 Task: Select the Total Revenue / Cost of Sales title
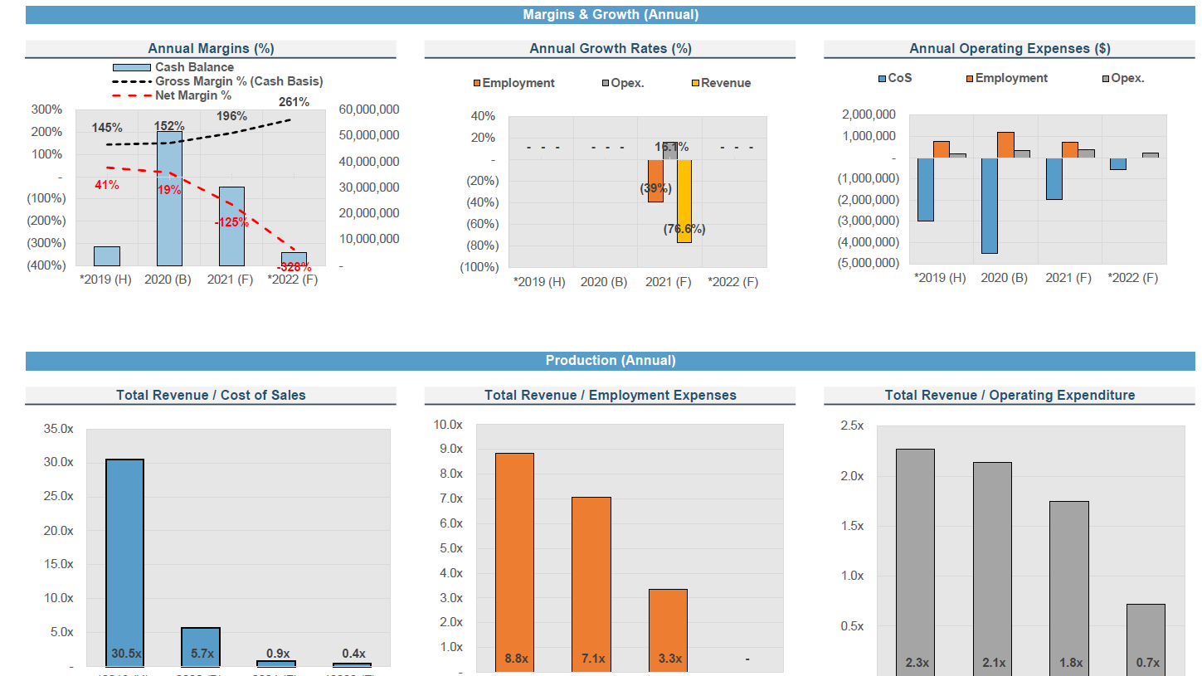coord(211,396)
